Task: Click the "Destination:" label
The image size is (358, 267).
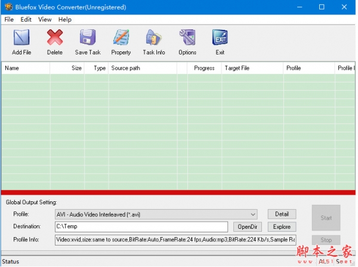Action: (x=27, y=226)
